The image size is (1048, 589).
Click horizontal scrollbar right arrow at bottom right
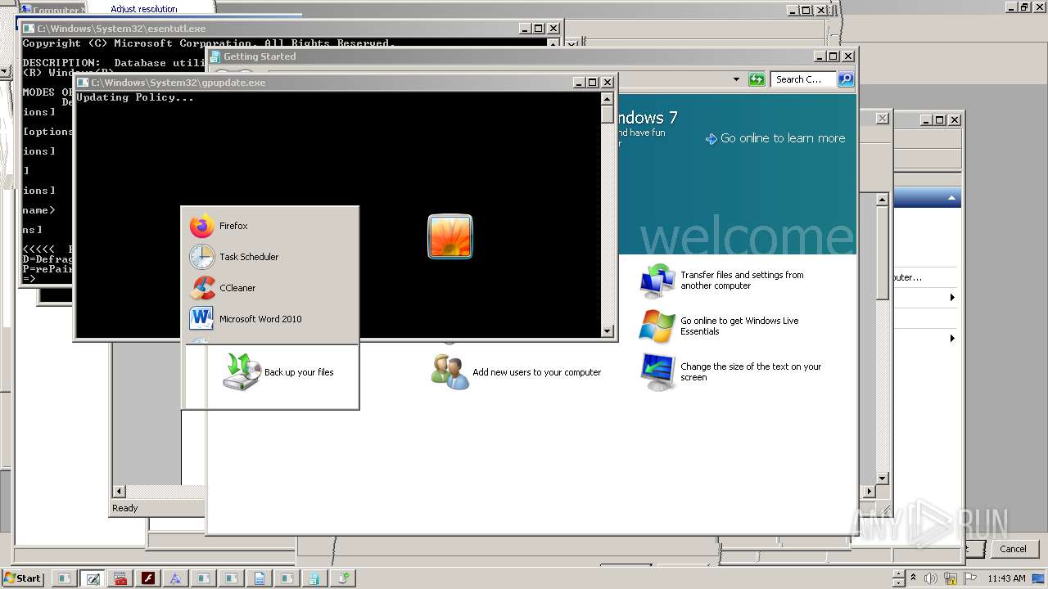point(870,492)
